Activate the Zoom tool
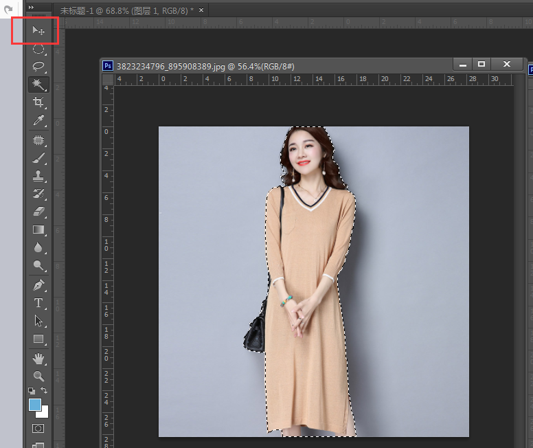This screenshot has height=448, width=533. 38,376
